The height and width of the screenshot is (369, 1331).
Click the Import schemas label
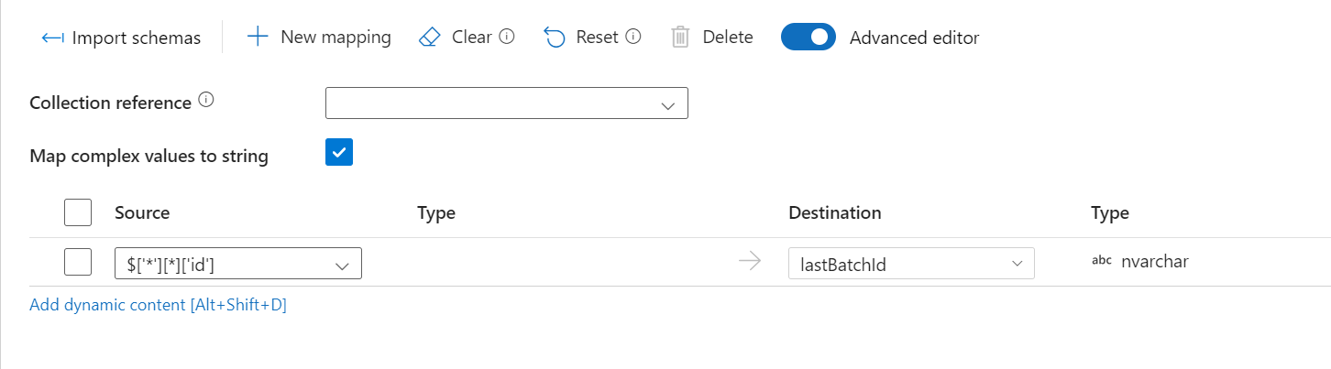[137, 38]
